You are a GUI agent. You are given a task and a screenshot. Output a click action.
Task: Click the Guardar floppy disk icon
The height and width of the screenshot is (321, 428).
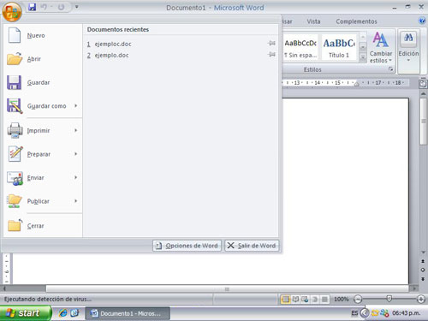(14, 82)
